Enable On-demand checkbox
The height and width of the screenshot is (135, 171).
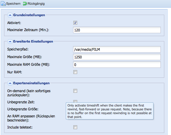(75, 91)
